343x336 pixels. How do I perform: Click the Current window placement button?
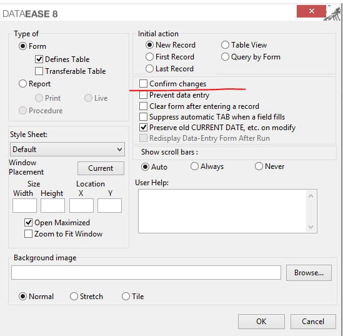click(101, 168)
